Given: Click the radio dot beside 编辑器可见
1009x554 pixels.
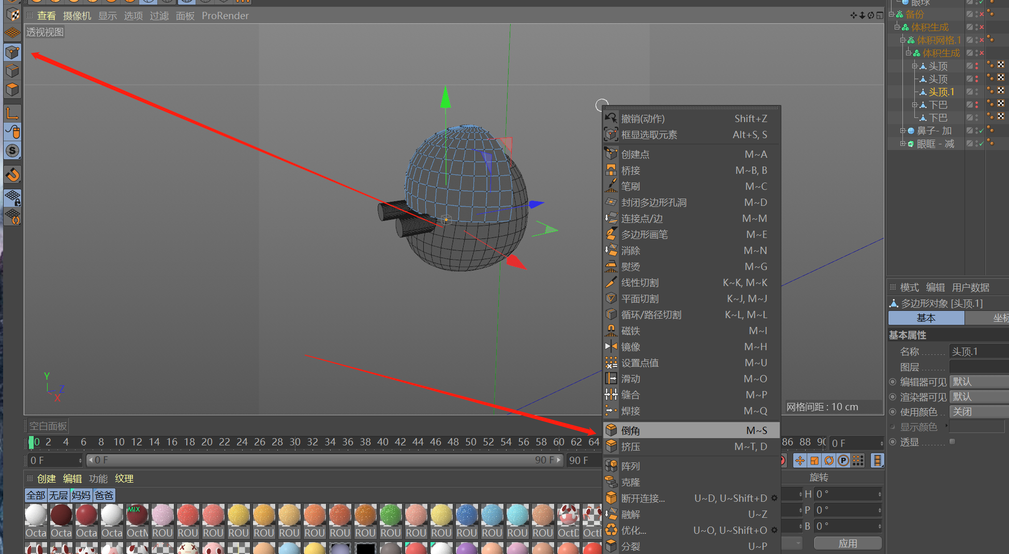Looking at the screenshot, I should (x=893, y=382).
